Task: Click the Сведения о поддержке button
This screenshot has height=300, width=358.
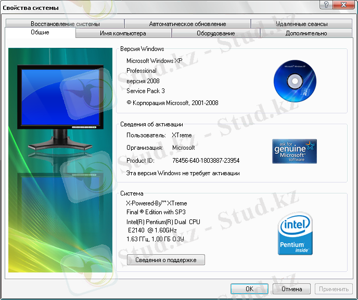Action: pos(166,260)
